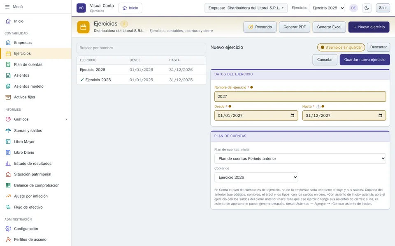
Task: Click the help question mark next to Hasta
Action: (x=318, y=107)
